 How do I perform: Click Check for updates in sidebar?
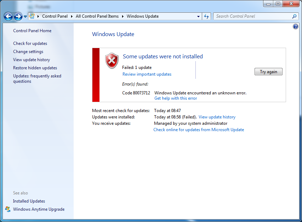click(x=30, y=43)
